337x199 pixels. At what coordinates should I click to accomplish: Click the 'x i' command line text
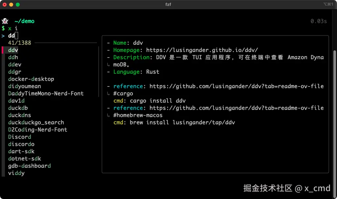click(x=13, y=28)
